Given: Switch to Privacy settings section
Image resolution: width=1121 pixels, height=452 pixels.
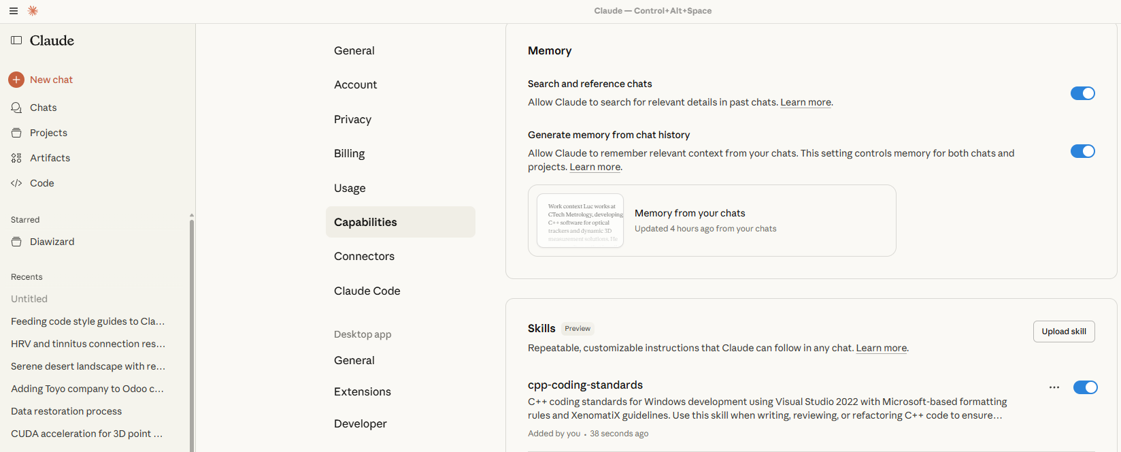Looking at the screenshot, I should coord(352,119).
